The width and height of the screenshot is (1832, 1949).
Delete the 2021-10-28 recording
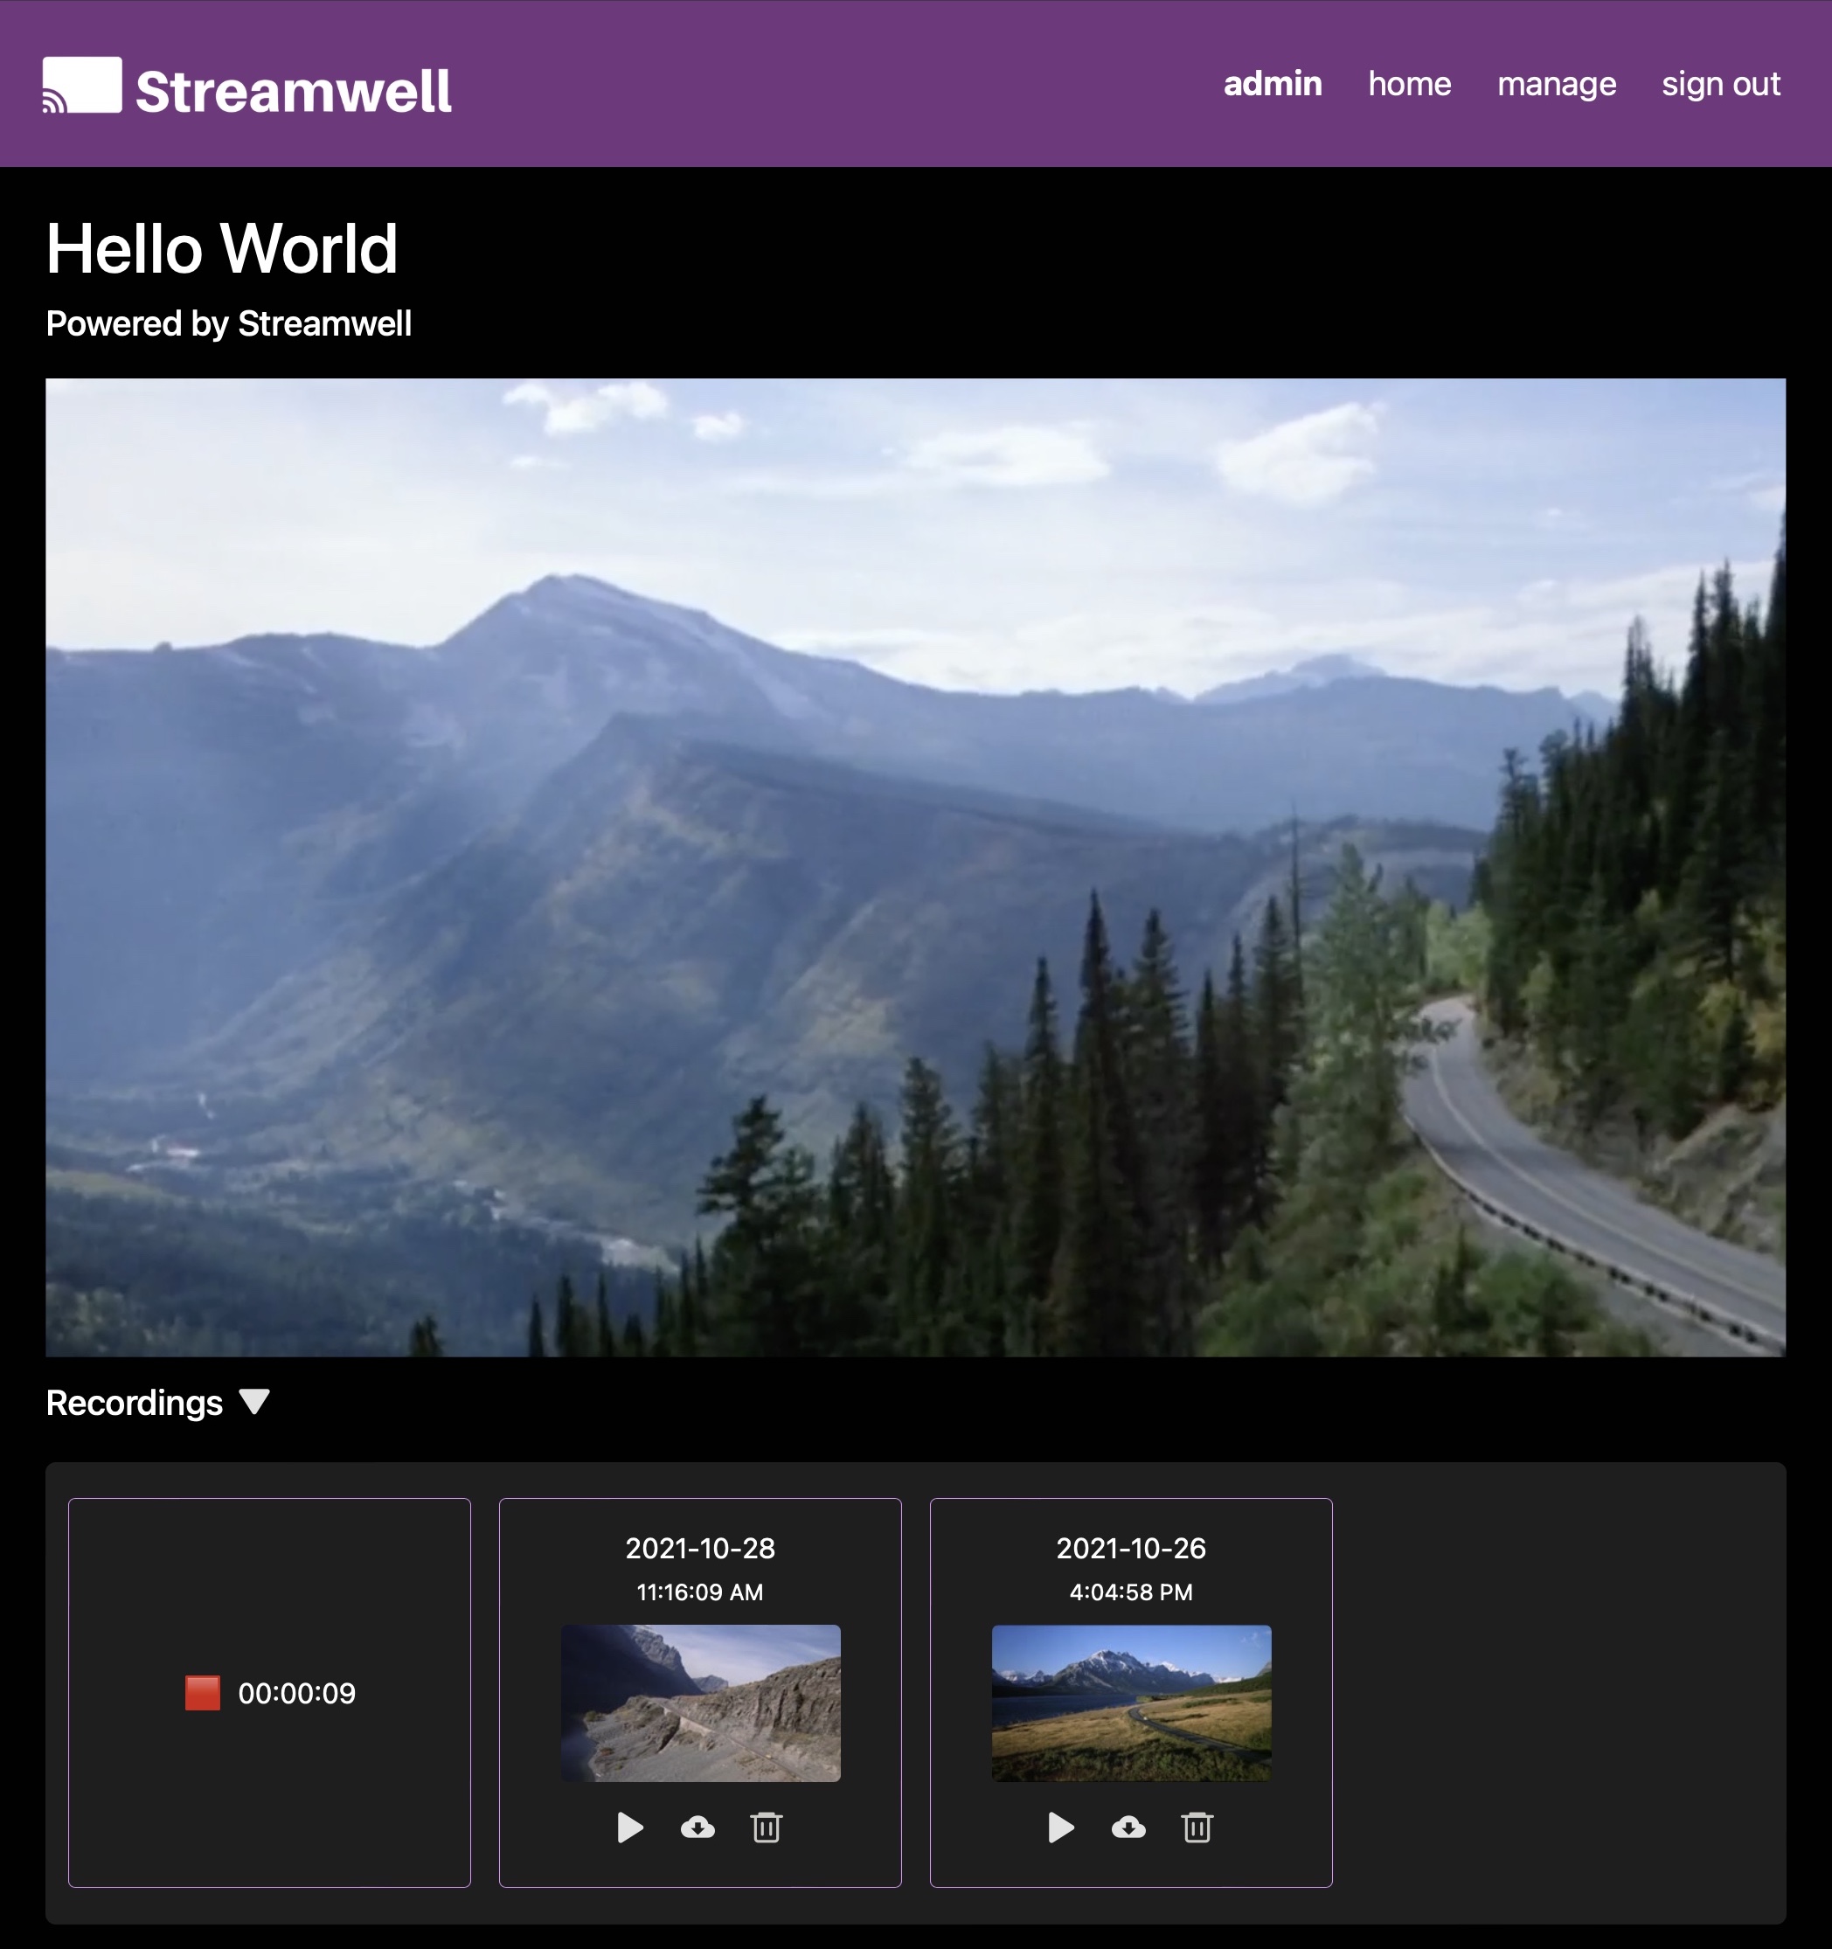click(767, 1828)
